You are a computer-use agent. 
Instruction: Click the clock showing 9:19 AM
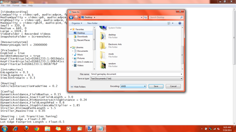(227, 127)
